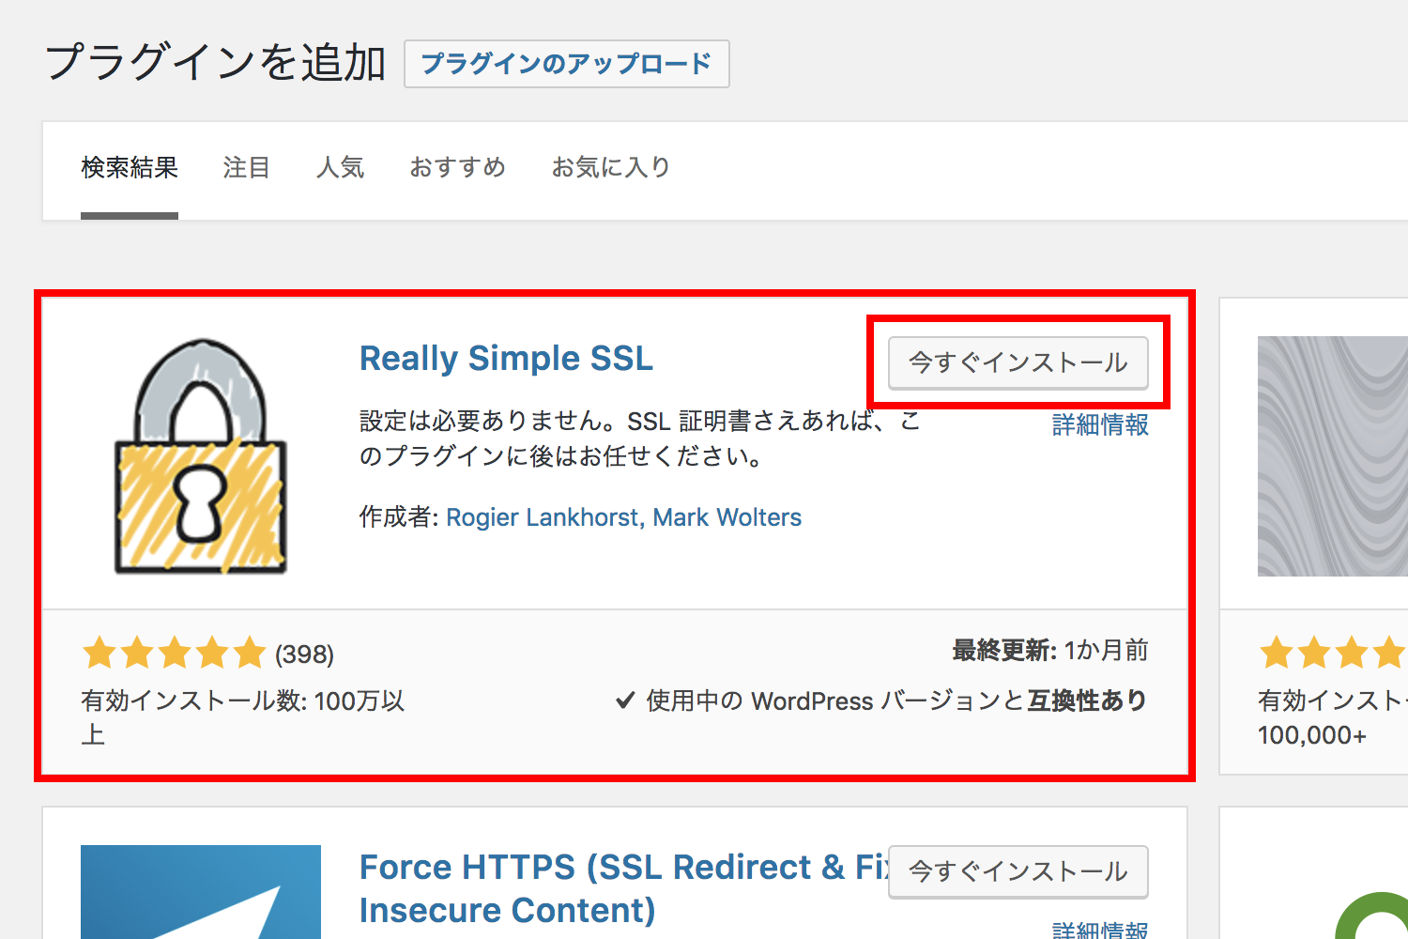Click the WordPress 互換性あり checkmark icon
The image size is (1408, 939).
(625, 700)
